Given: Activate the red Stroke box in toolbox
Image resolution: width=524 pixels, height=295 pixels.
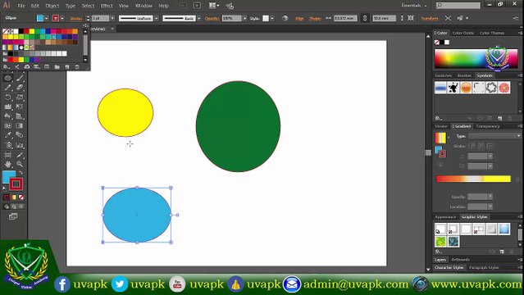Looking at the screenshot, I should [16, 184].
